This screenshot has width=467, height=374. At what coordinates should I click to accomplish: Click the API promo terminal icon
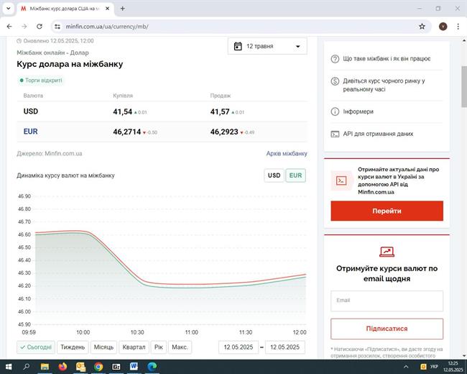341,181
